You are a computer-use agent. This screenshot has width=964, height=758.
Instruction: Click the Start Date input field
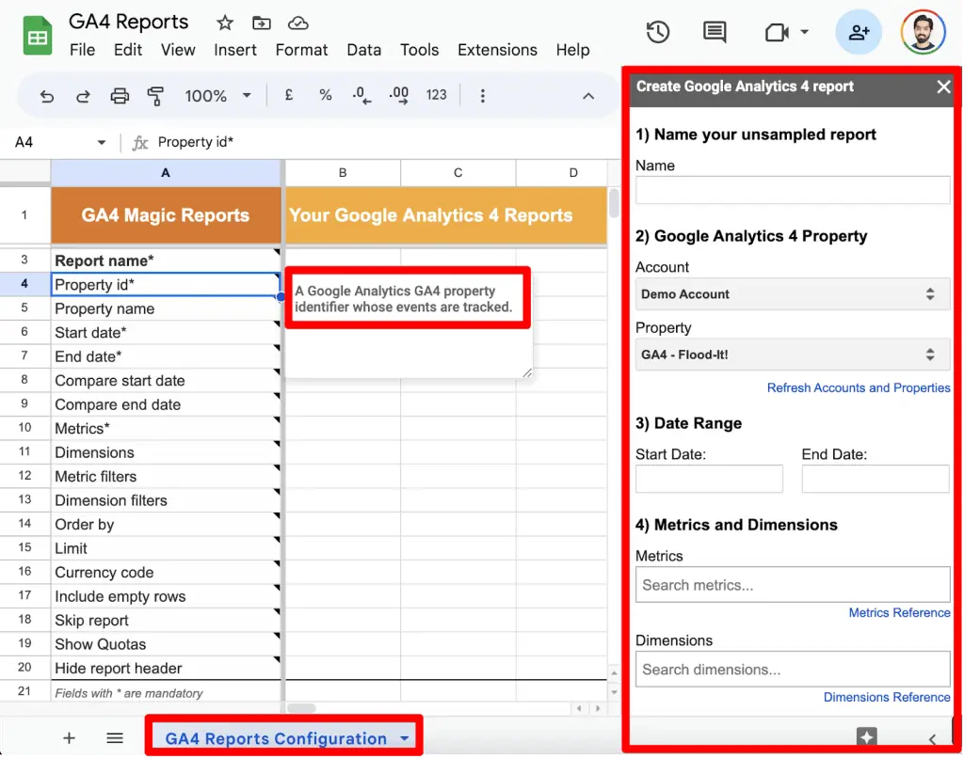point(709,479)
